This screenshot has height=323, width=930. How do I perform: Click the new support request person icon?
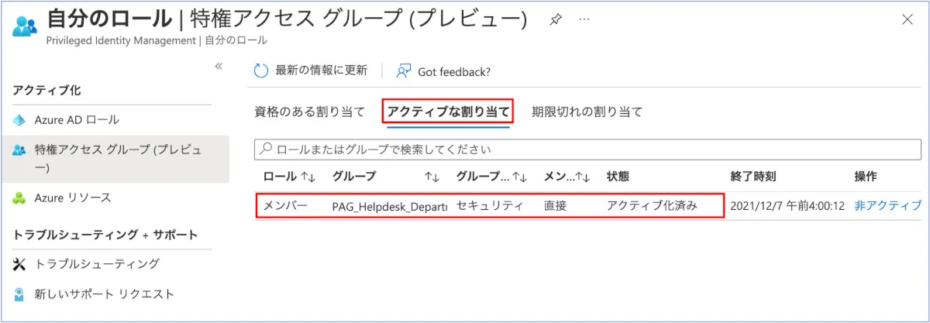click(x=20, y=294)
